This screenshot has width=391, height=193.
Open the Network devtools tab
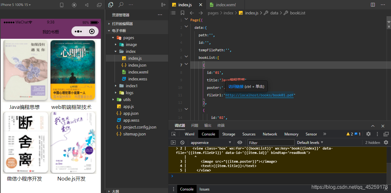point(270,134)
